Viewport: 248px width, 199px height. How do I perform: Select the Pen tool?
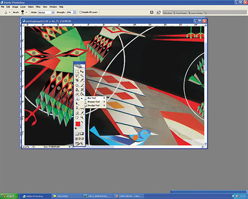[x=77, y=108]
